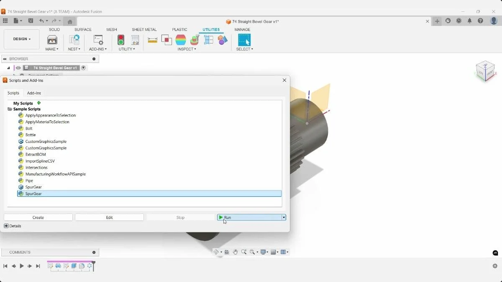The width and height of the screenshot is (502, 282).
Task: Jump to the timeline end
Action: coord(38,266)
